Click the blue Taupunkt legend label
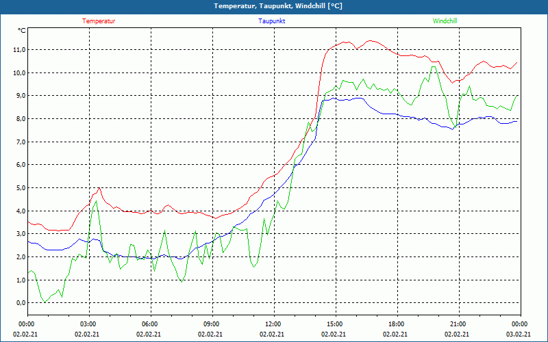The width and height of the screenshot is (548, 342). [271, 21]
